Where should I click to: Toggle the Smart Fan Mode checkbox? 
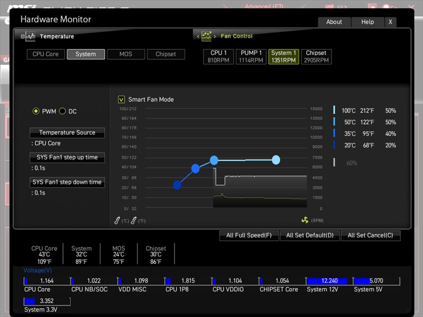122,99
